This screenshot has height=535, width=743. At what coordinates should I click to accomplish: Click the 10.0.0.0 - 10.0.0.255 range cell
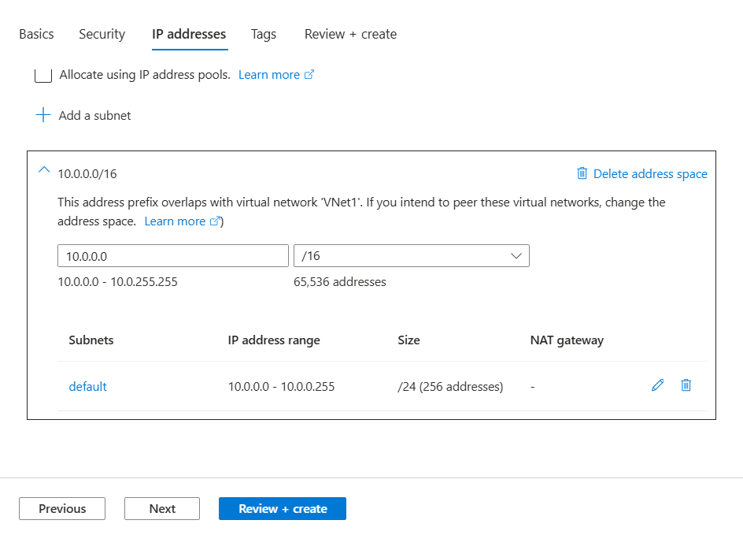(282, 387)
